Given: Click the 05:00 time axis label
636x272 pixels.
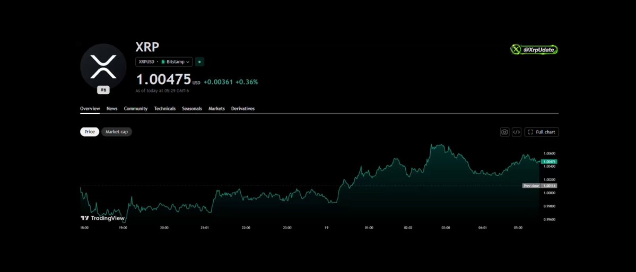Looking at the screenshot, I should [x=518, y=228].
